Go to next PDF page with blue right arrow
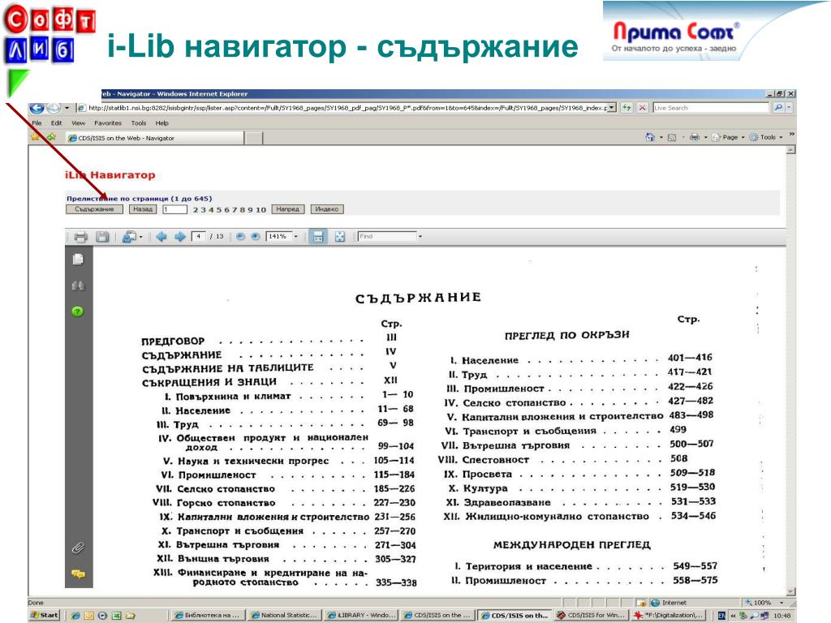This screenshot has width=831, height=623. coord(180,237)
